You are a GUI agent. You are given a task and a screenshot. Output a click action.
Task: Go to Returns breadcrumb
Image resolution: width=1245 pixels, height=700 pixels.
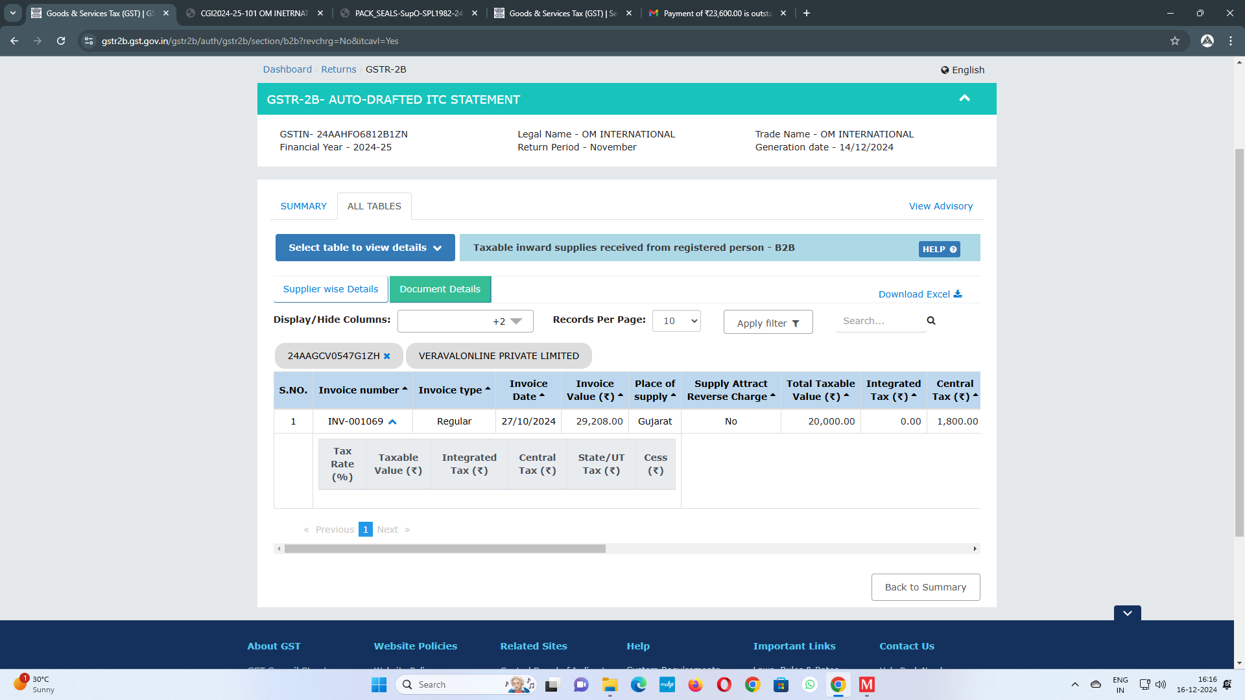pyautogui.click(x=338, y=69)
